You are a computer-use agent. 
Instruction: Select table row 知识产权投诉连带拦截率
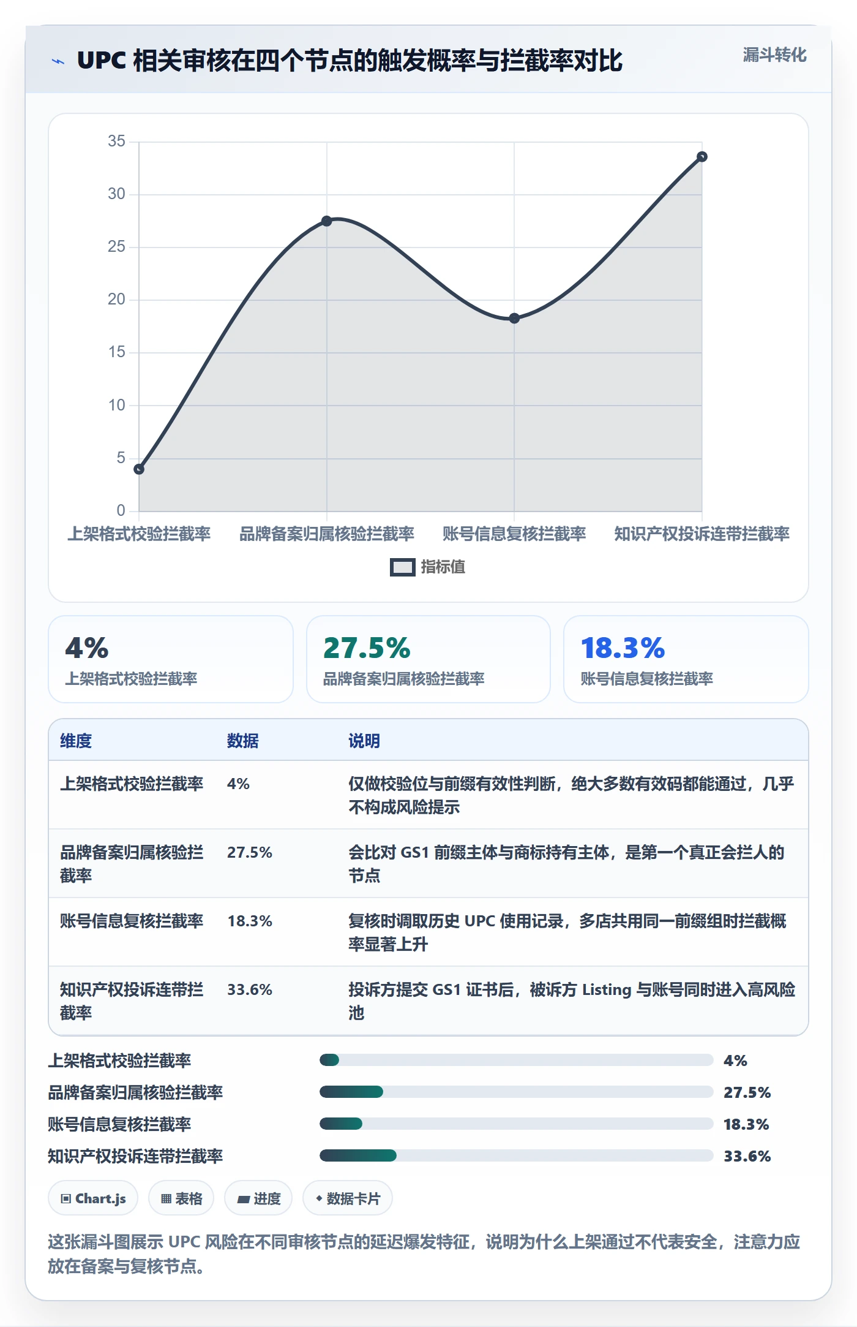pos(428,1001)
